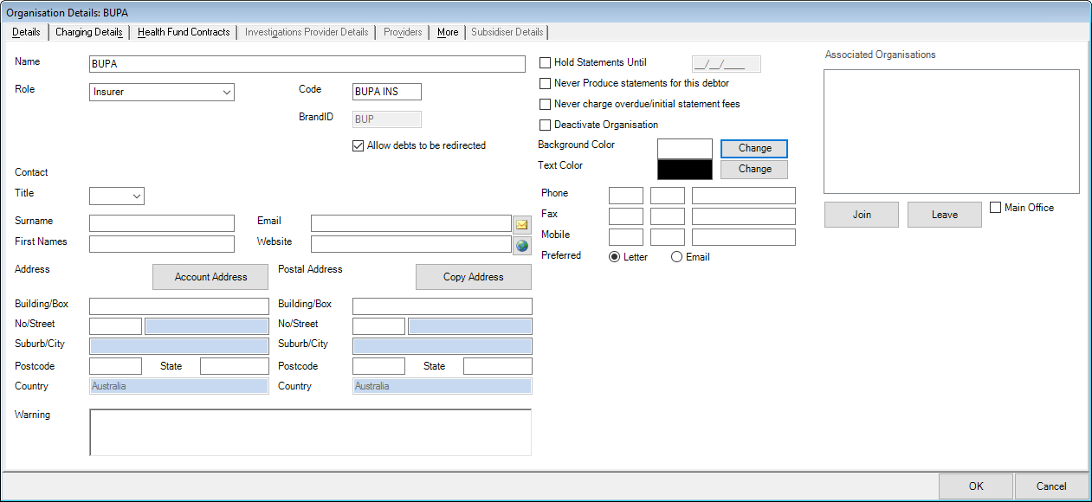1092x502 pixels.
Task: Click the Postal Suburb/City field
Action: click(x=443, y=346)
